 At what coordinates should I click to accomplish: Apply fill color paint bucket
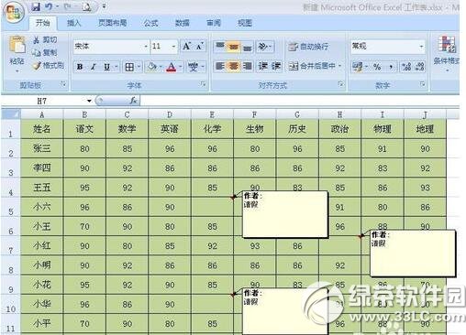[152, 67]
